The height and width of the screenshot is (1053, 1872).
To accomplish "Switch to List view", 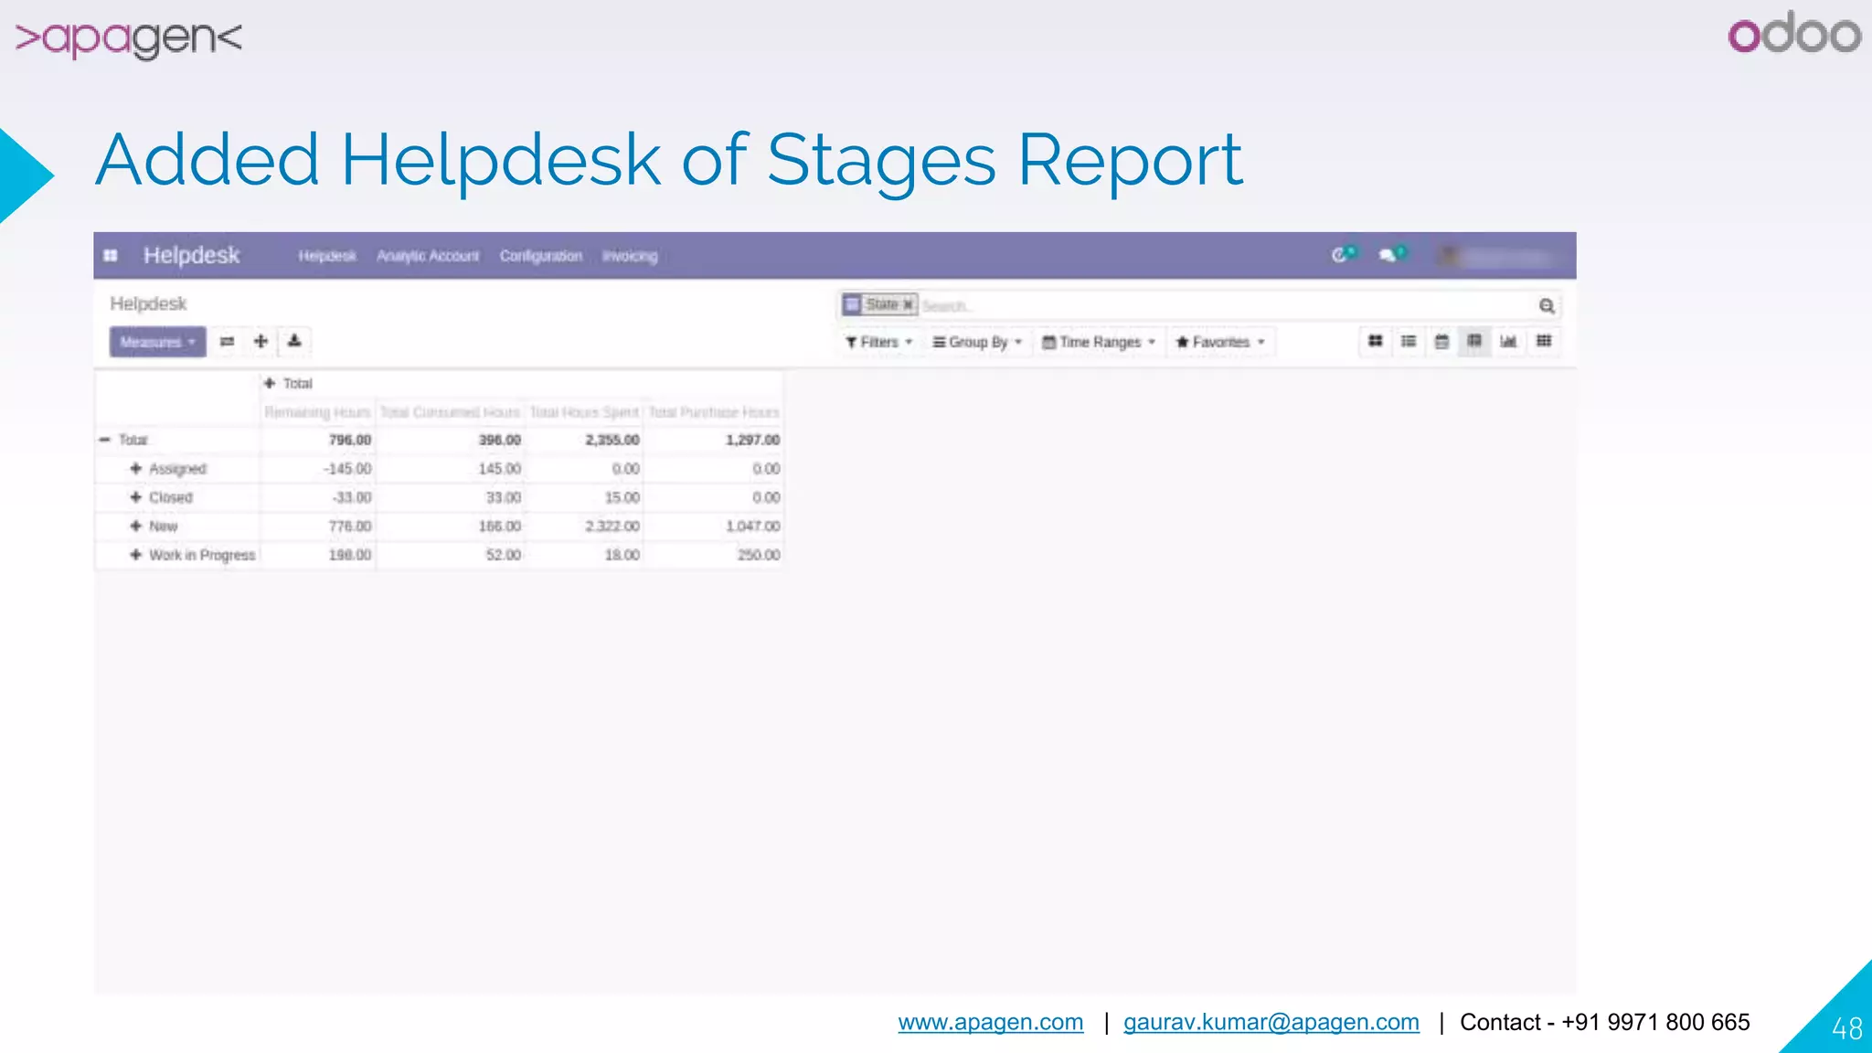I will click(1409, 341).
